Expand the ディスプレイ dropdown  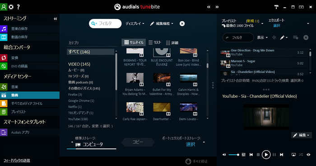click(x=135, y=24)
